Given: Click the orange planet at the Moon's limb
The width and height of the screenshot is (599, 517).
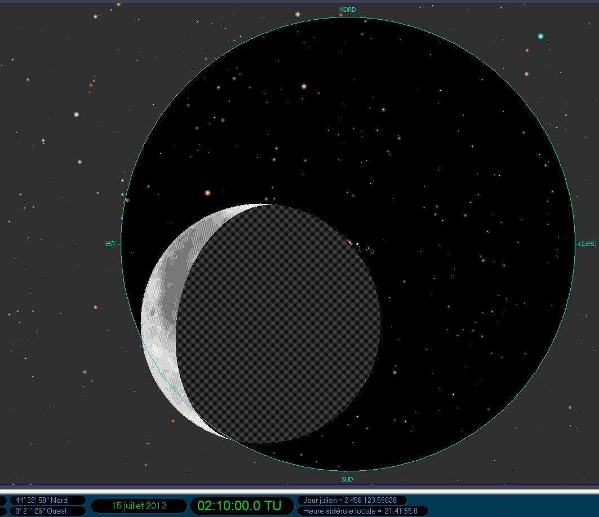Looking at the screenshot, I should (x=349, y=243).
